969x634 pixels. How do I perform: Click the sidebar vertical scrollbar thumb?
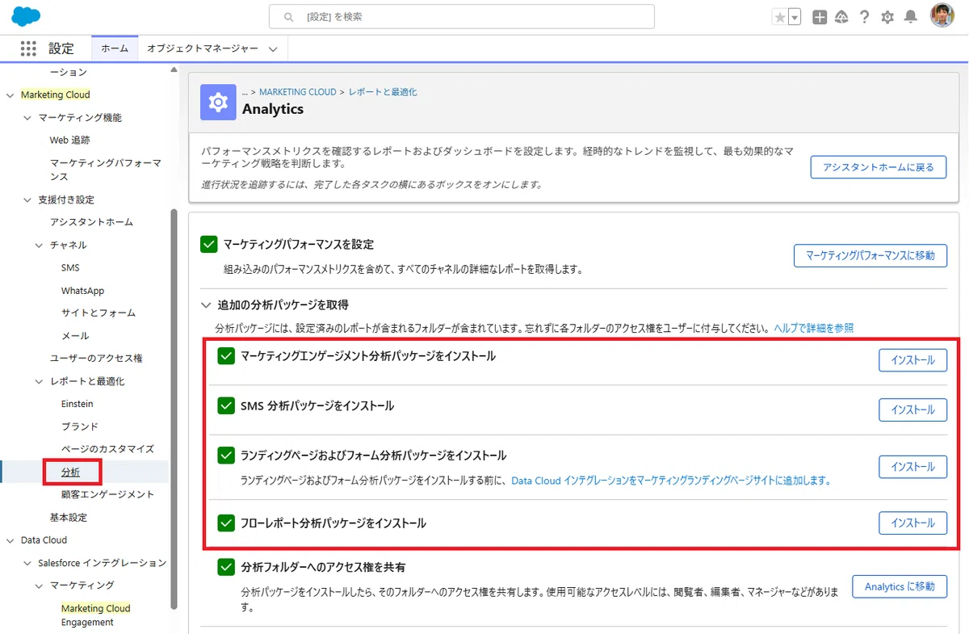click(174, 409)
